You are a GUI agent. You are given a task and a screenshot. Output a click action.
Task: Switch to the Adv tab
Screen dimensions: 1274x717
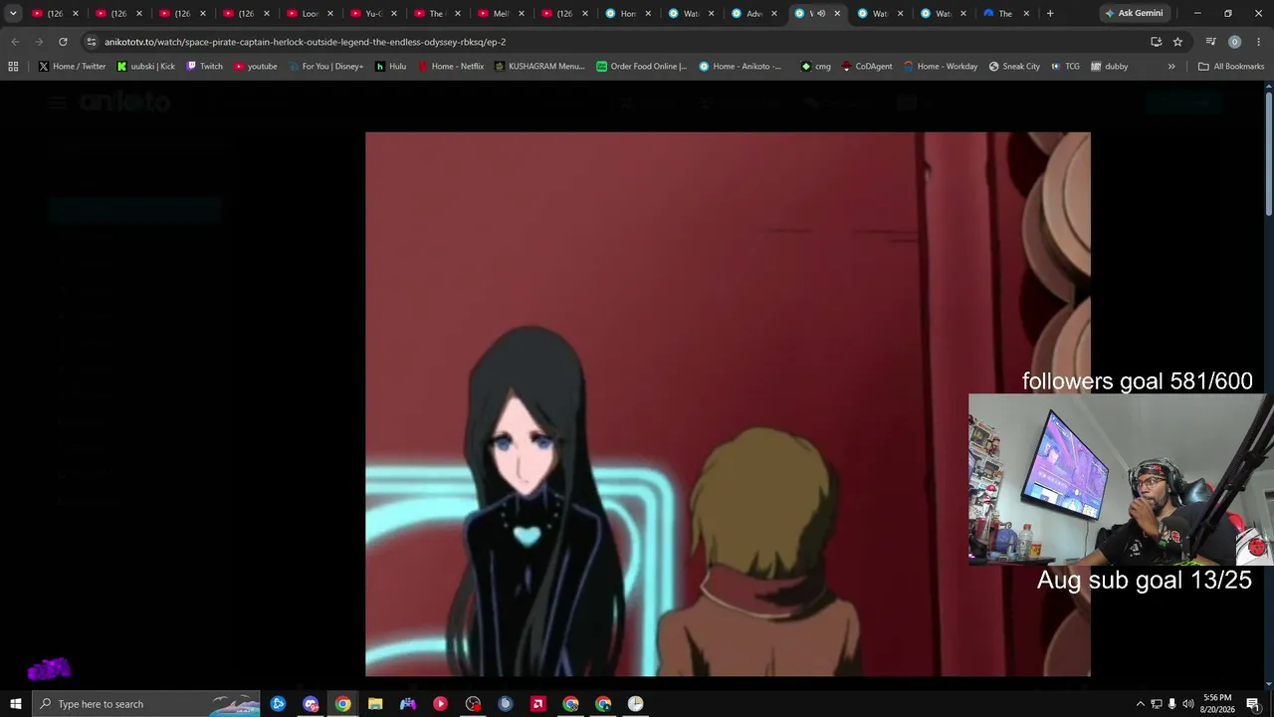pyautogui.click(x=753, y=14)
